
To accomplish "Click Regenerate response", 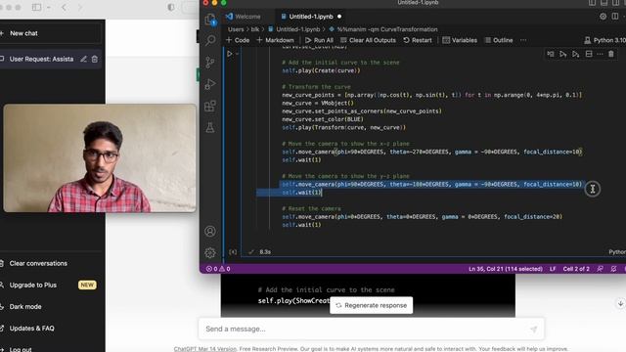I will 372,305.
